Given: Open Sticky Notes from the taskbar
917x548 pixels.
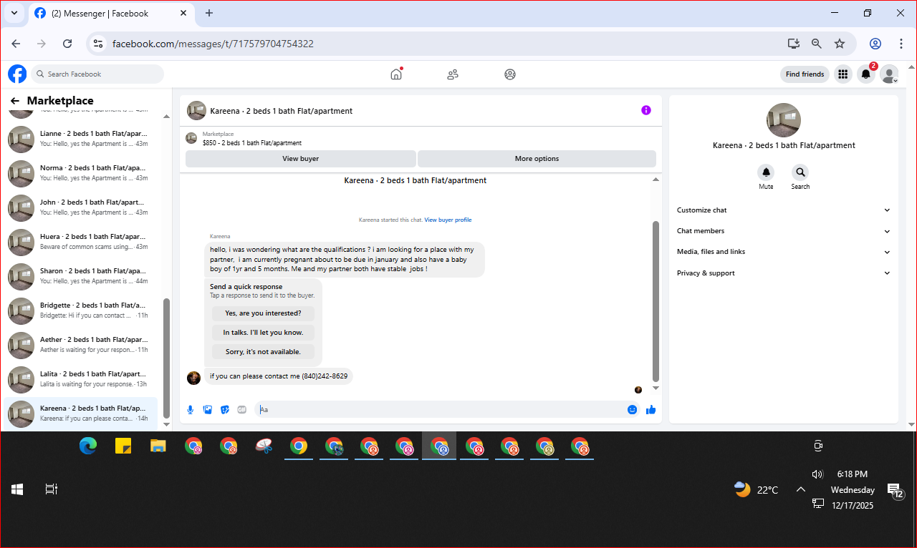Looking at the screenshot, I should click(123, 446).
